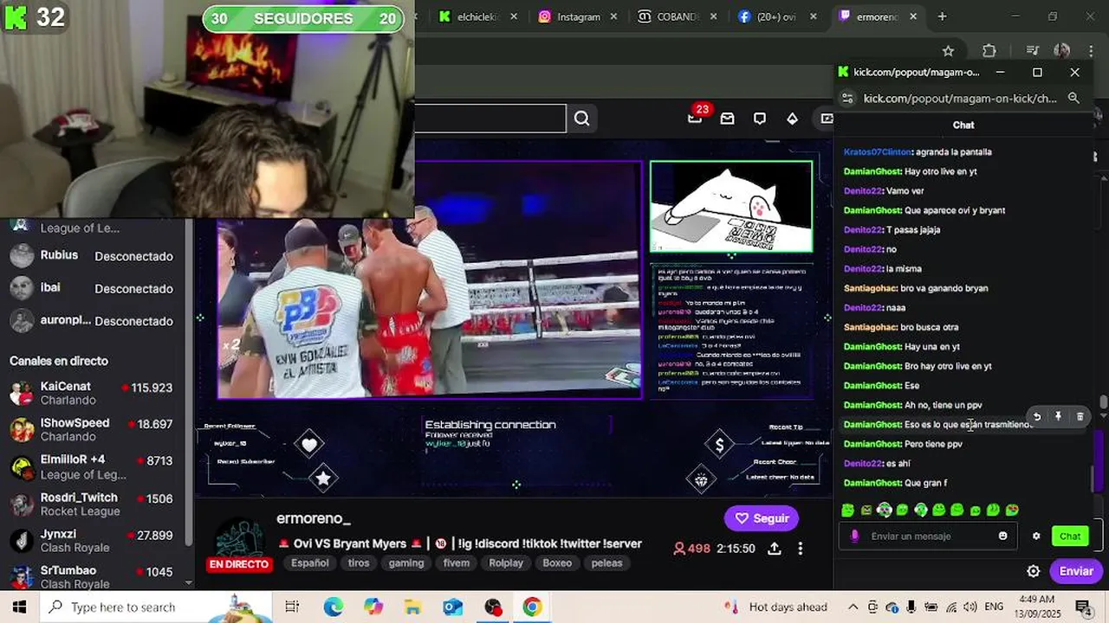Open site info icon in popout address bar
The width and height of the screenshot is (1109, 623).
(846, 99)
